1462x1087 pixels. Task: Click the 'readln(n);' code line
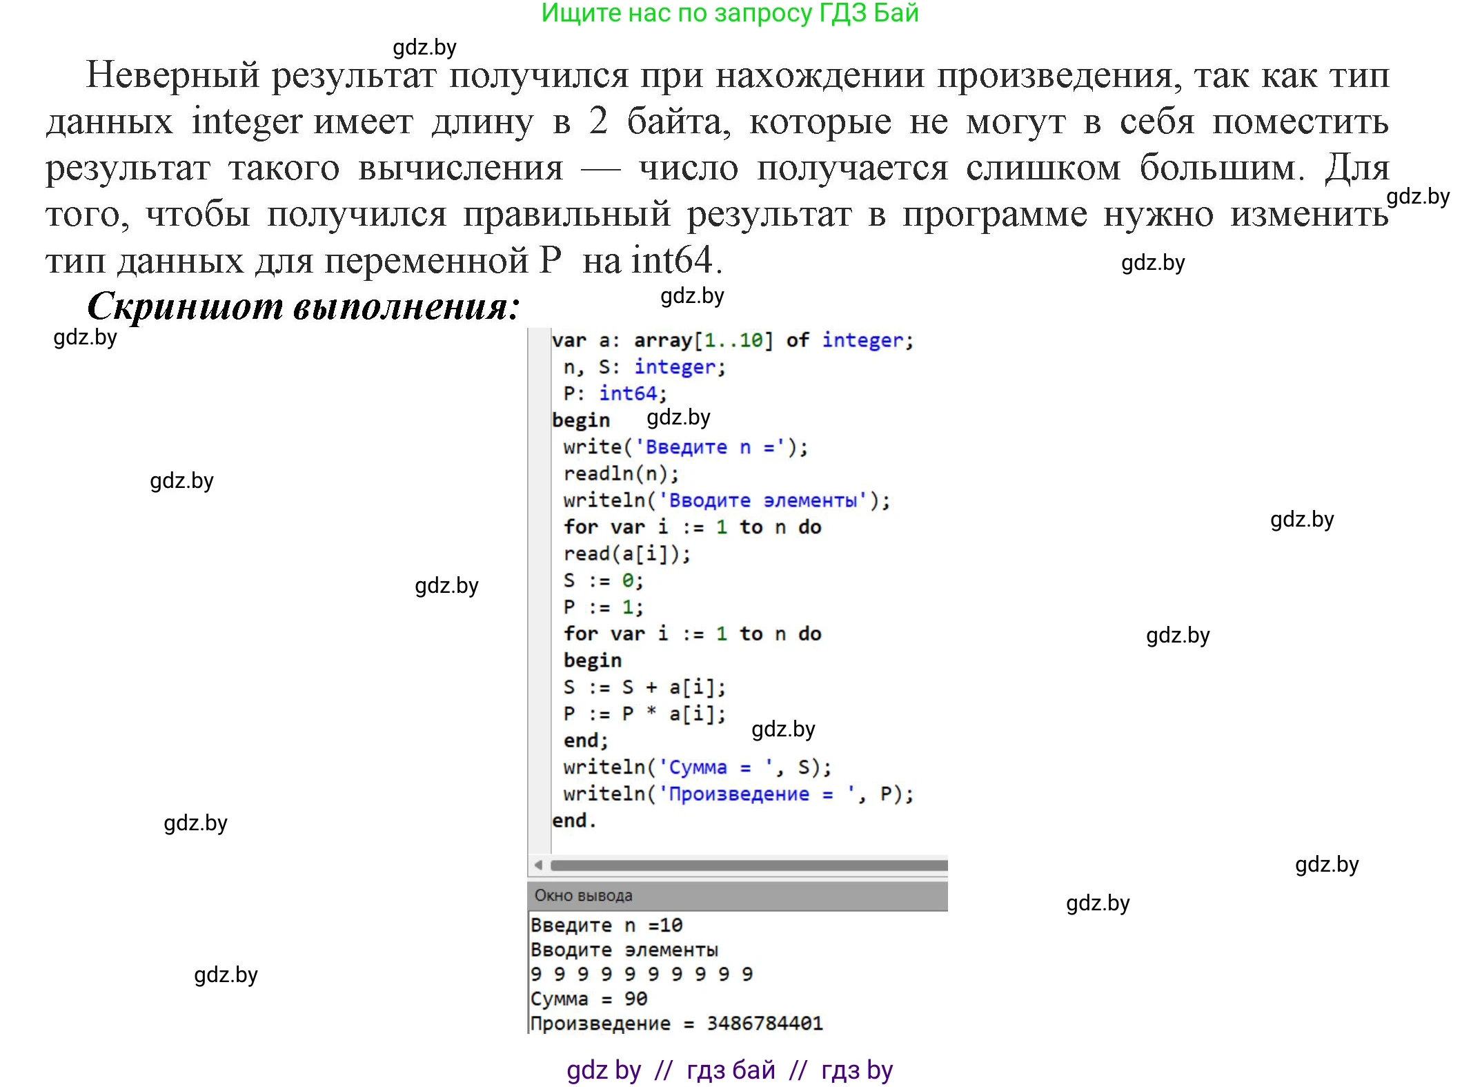pos(621,473)
